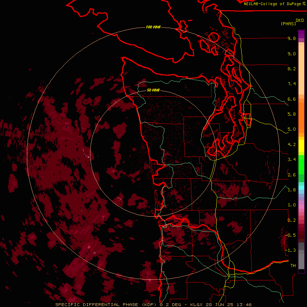
Task: Click the 20 JUN 25 13:46 timestamp
Action: [229, 305]
